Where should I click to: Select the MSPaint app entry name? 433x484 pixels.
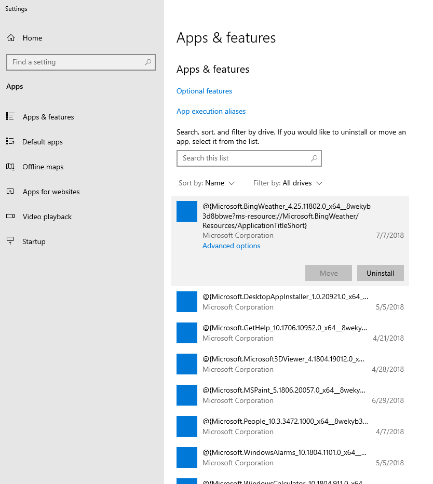284,390
